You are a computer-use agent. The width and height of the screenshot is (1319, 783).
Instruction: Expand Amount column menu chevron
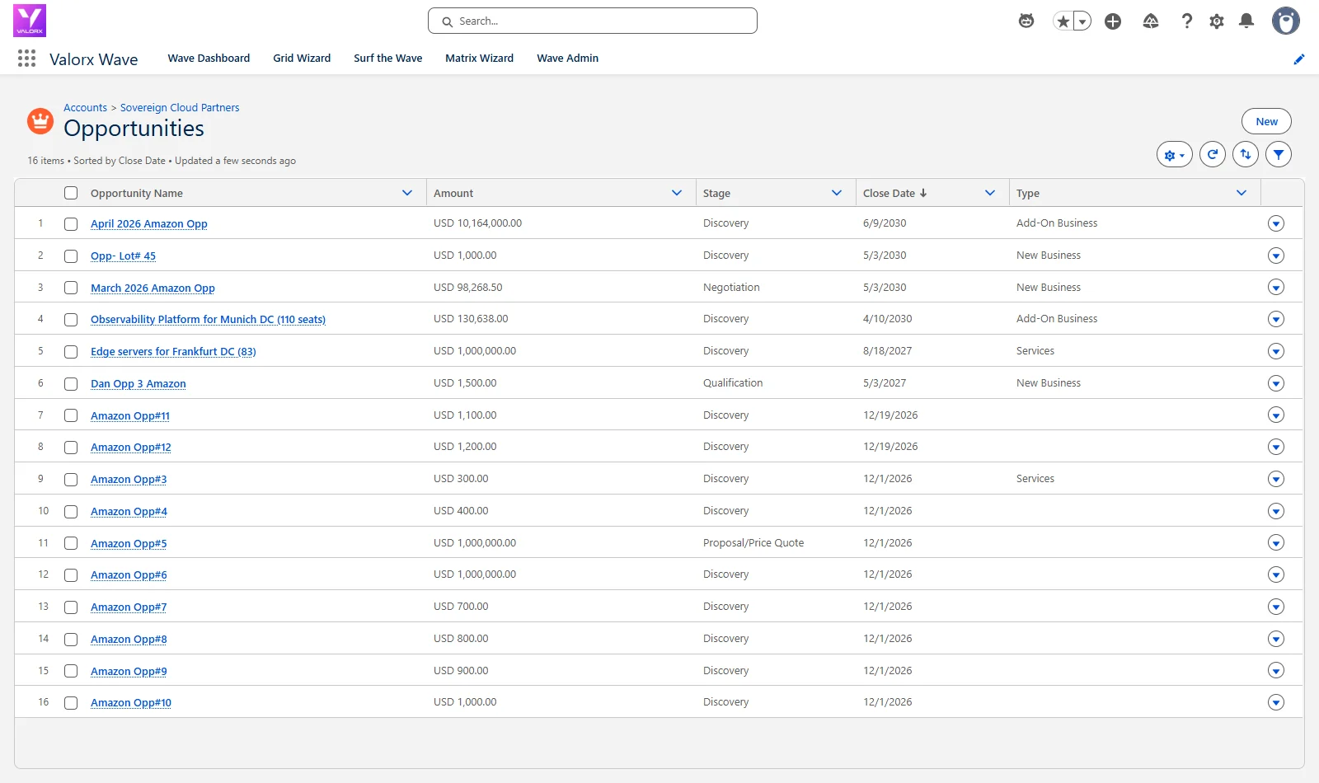(677, 193)
